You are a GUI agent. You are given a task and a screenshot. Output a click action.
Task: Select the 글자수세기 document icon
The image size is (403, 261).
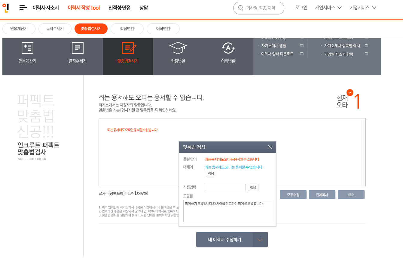[78, 48]
